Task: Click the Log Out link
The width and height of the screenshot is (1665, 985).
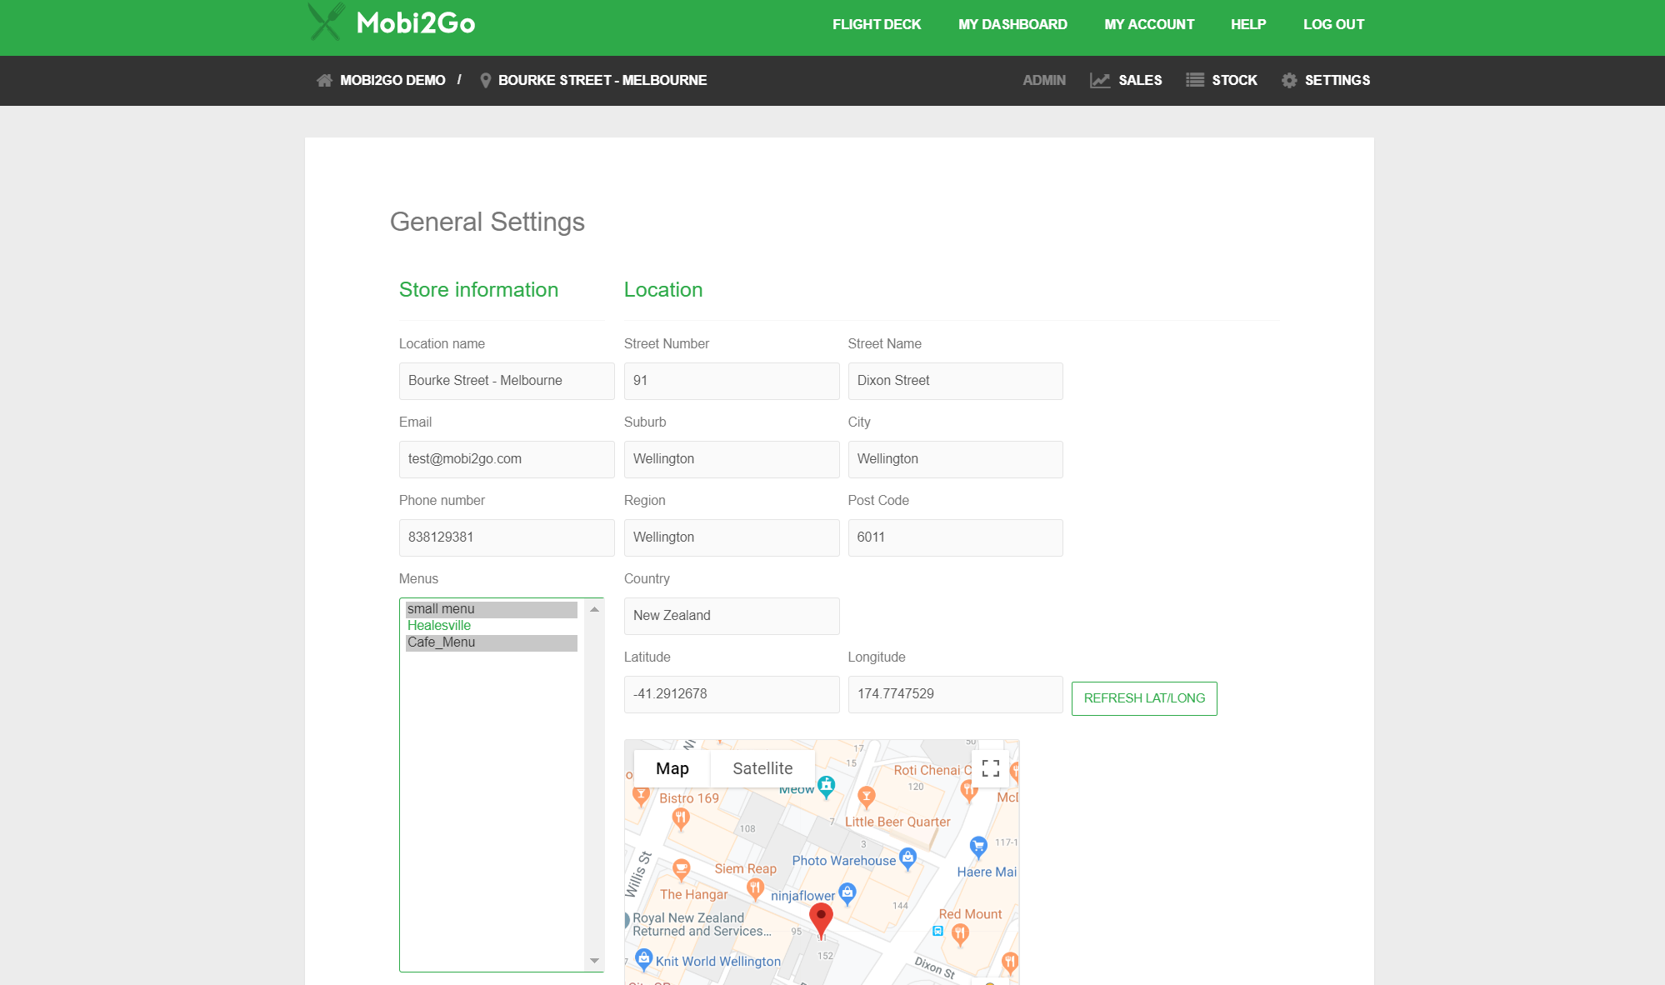Action: (x=1333, y=25)
